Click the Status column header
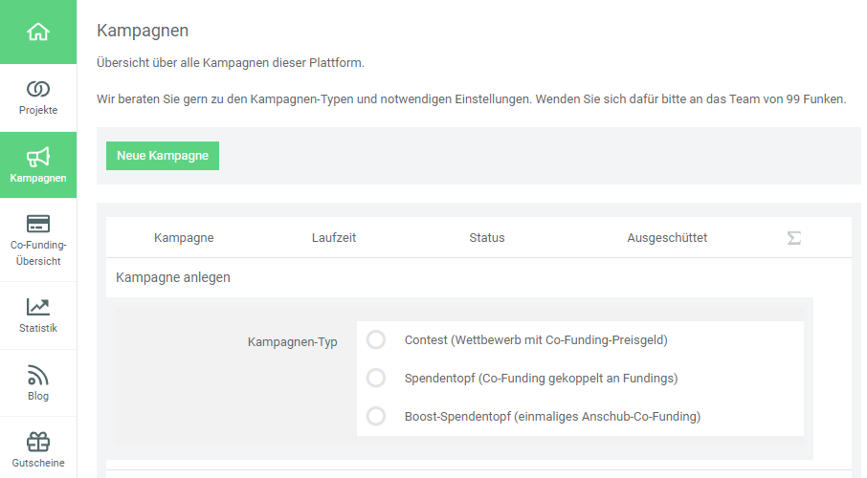The width and height of the screenshot is (867, 478). coord(486,238)
